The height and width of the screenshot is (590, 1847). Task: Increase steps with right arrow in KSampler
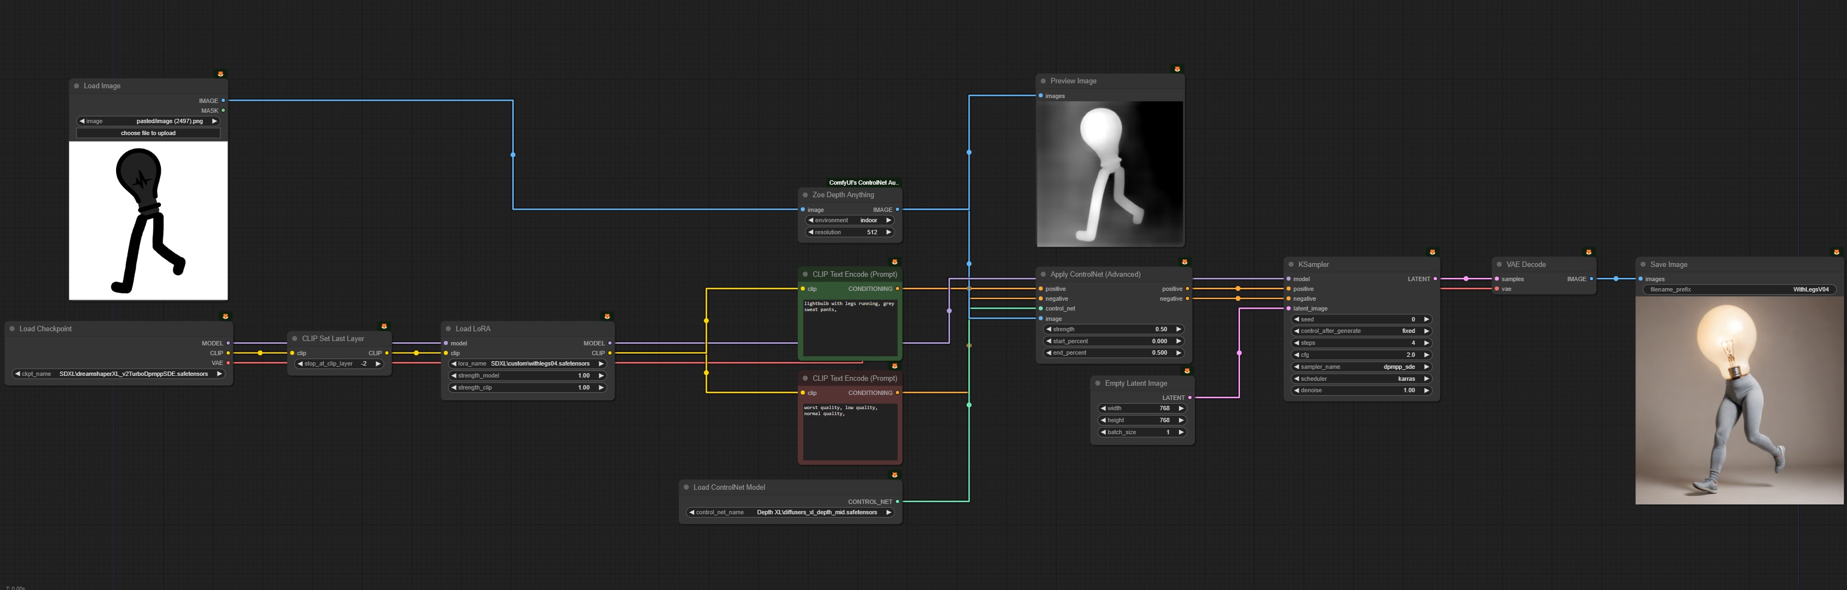coord(1426,343)
